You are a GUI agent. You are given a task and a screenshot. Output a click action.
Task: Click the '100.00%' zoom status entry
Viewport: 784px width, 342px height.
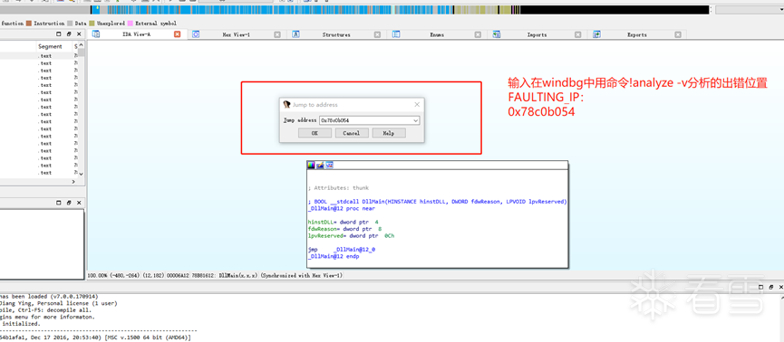[98, 276]
